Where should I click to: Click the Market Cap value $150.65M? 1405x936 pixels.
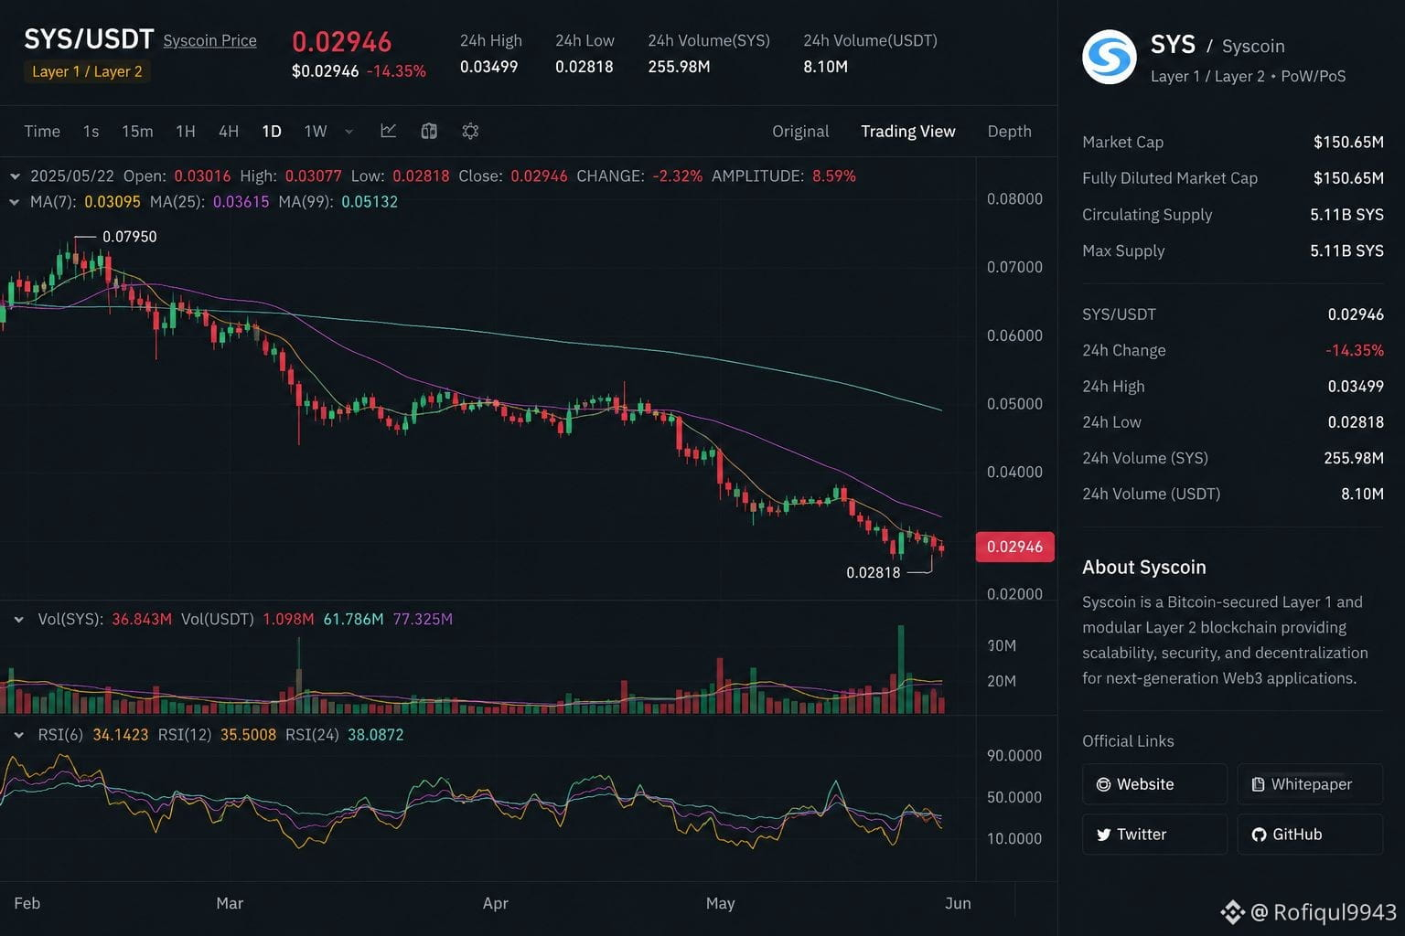[1348, 142]
